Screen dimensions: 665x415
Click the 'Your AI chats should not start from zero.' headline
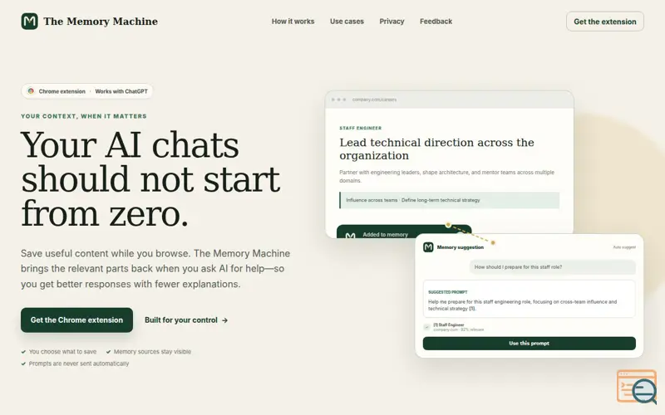[x=150, y=178]
